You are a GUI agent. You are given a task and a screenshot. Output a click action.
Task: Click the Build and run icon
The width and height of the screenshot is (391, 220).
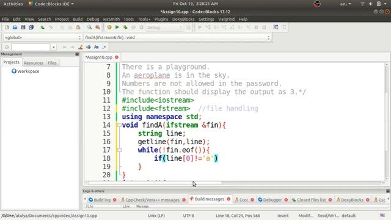(x=125, y=27)
